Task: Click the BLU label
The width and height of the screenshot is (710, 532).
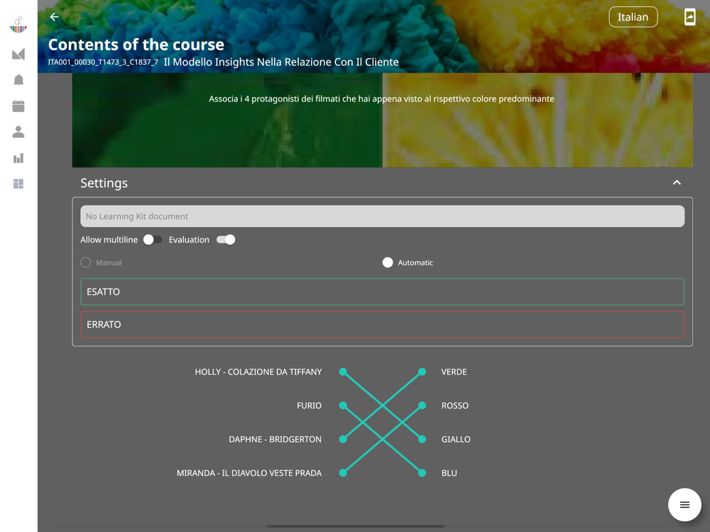Action: [x=449, y=472]
